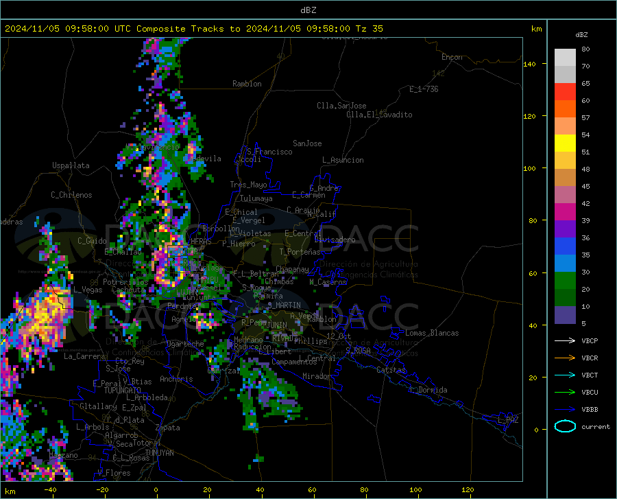Click the C_Chilenos label
The width and height of the screenshot is (617, 499).
71,195
